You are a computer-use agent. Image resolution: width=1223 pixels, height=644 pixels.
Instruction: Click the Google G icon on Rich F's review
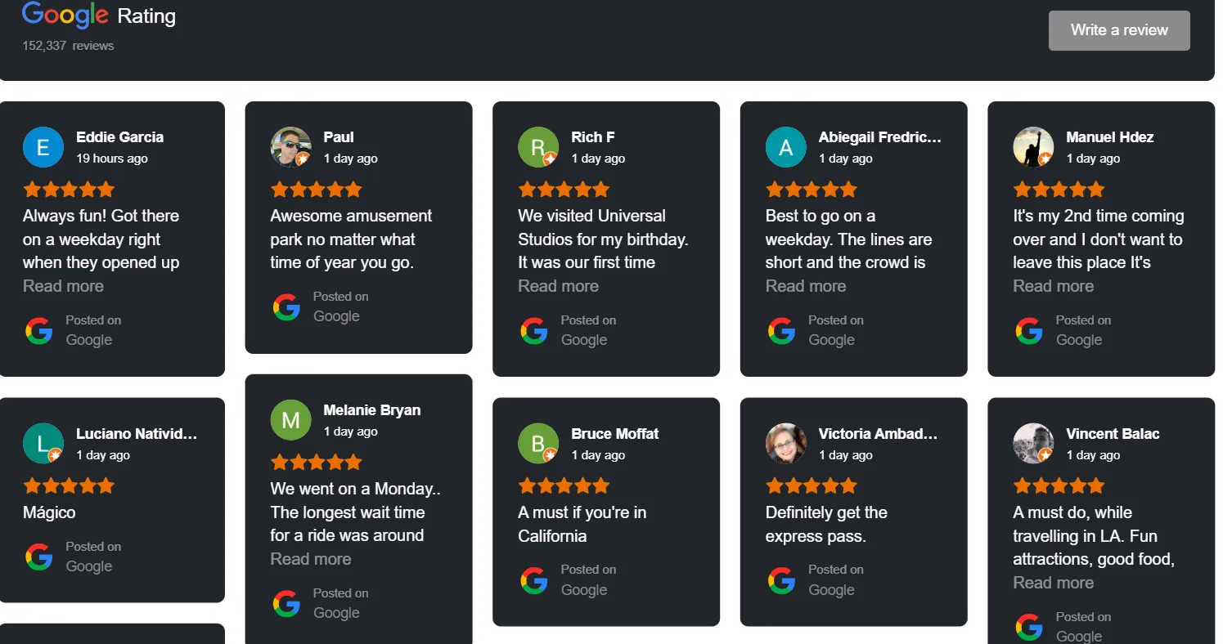tap(533, 330)
